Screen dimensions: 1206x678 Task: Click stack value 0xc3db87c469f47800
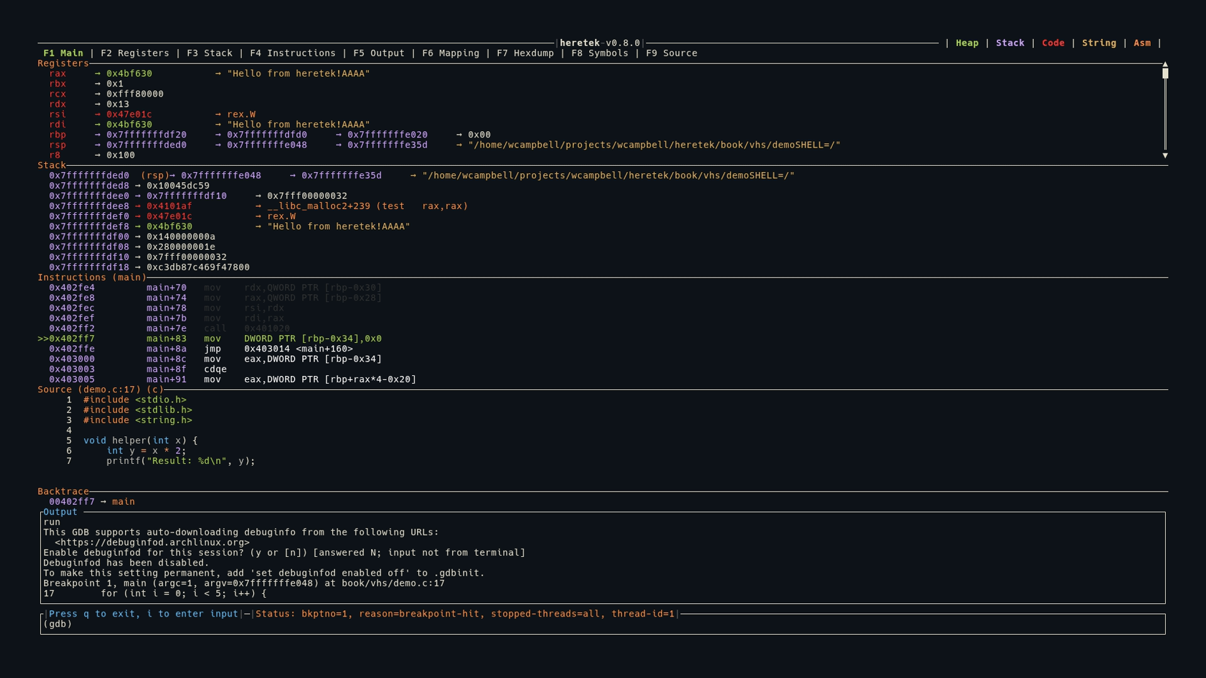pyautogui.click(x=198, y=267)
